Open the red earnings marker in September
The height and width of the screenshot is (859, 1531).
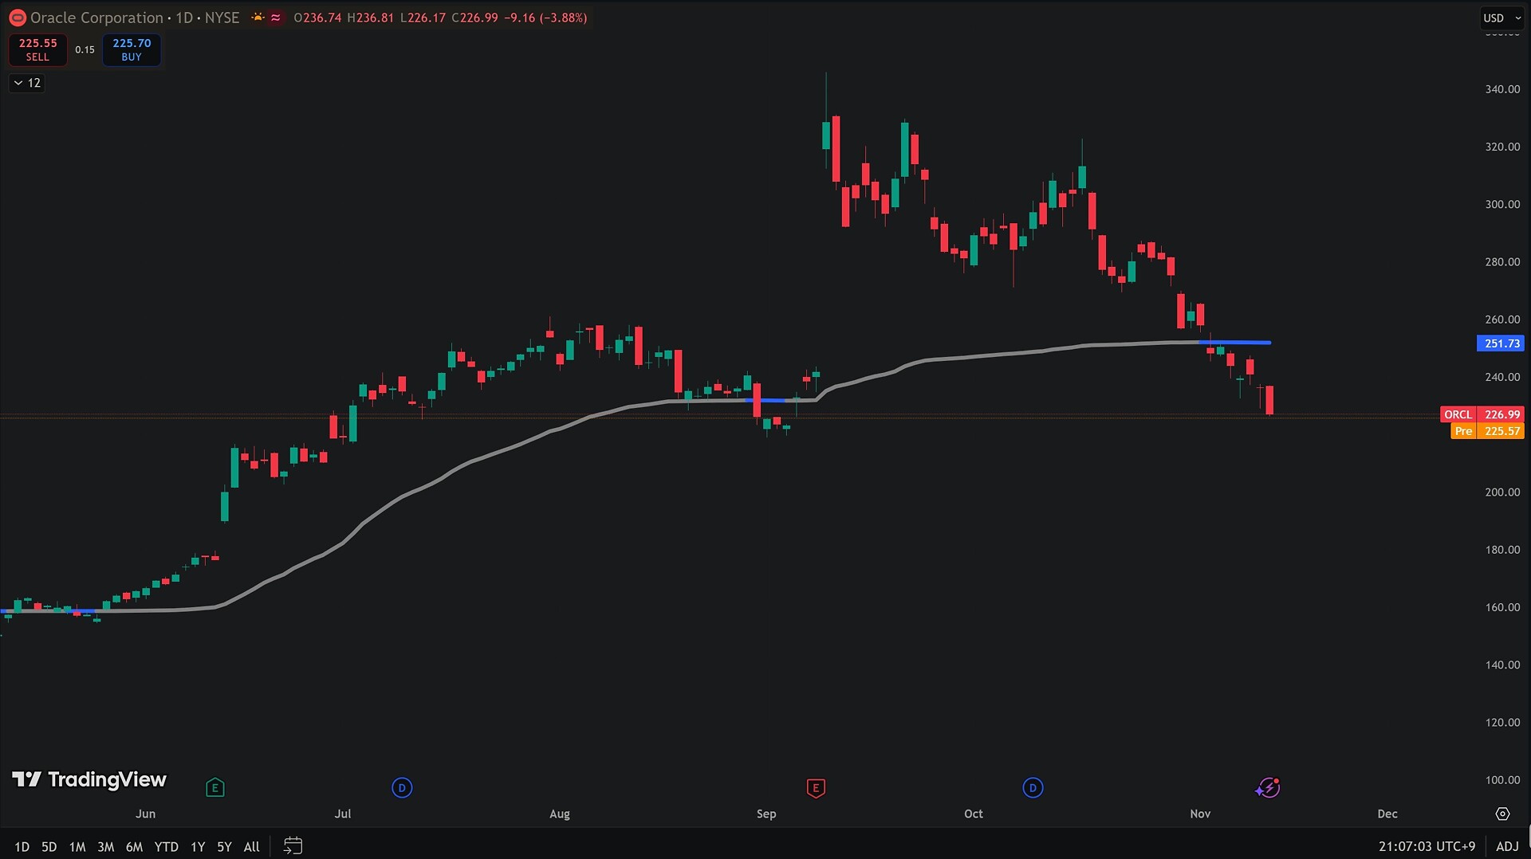815,788
